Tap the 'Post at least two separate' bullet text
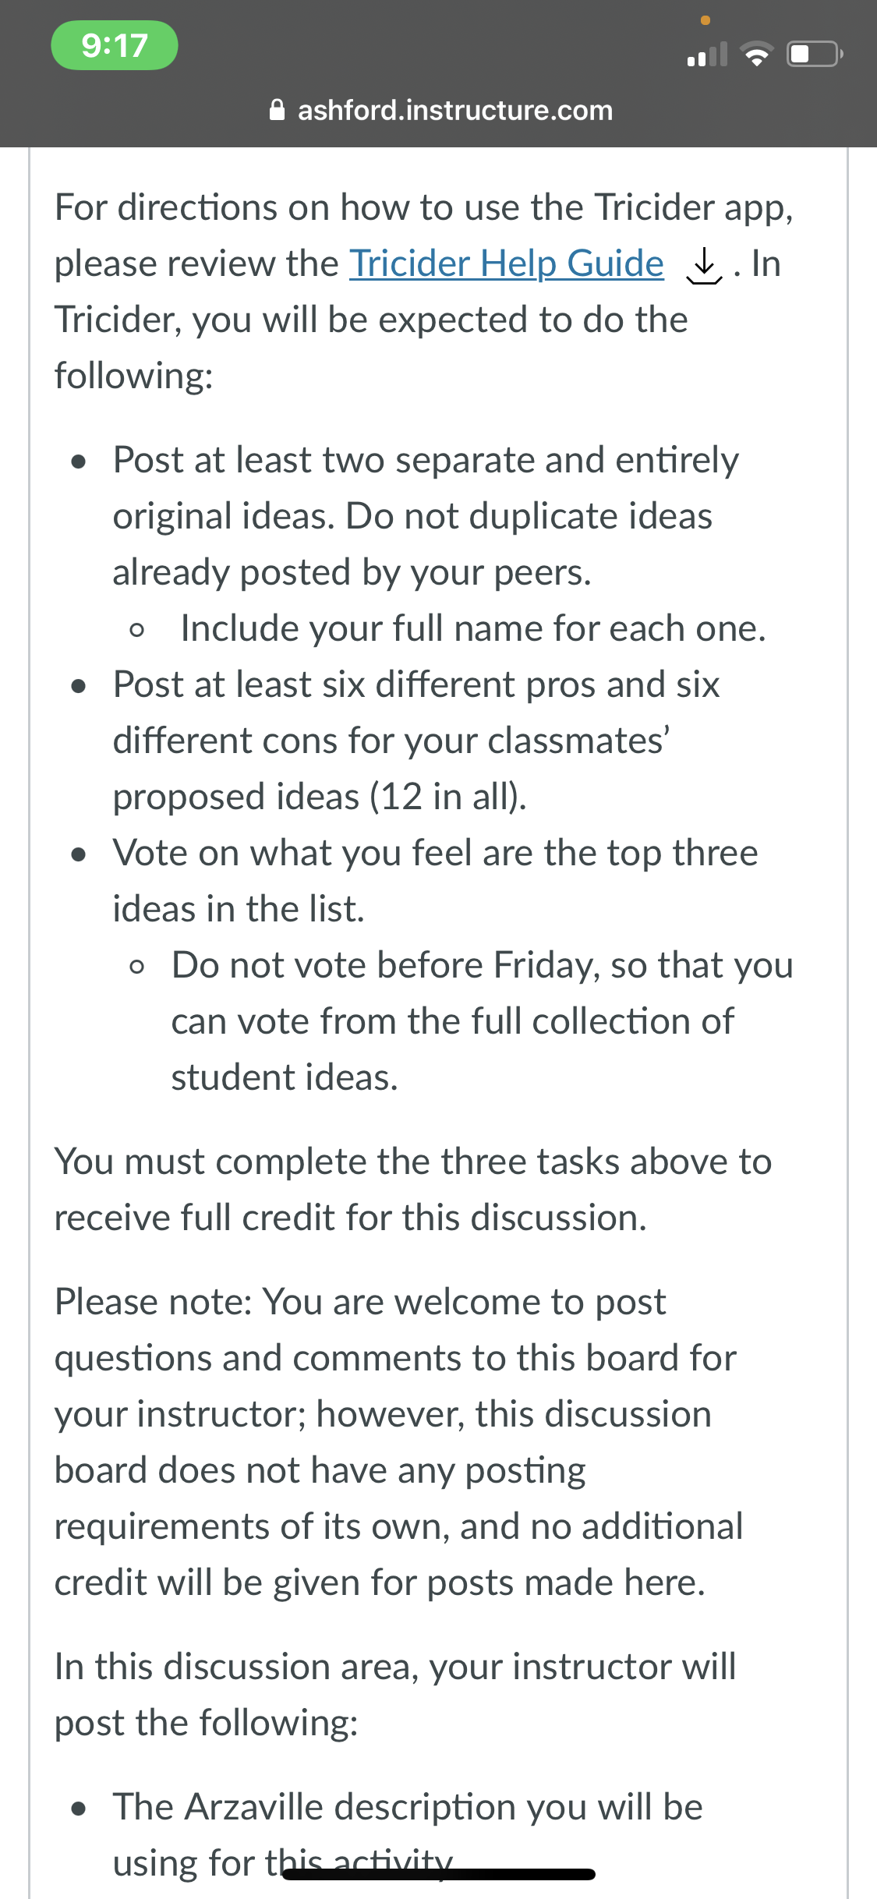Screen dimensions: 877x1899 tap(426, 516)
